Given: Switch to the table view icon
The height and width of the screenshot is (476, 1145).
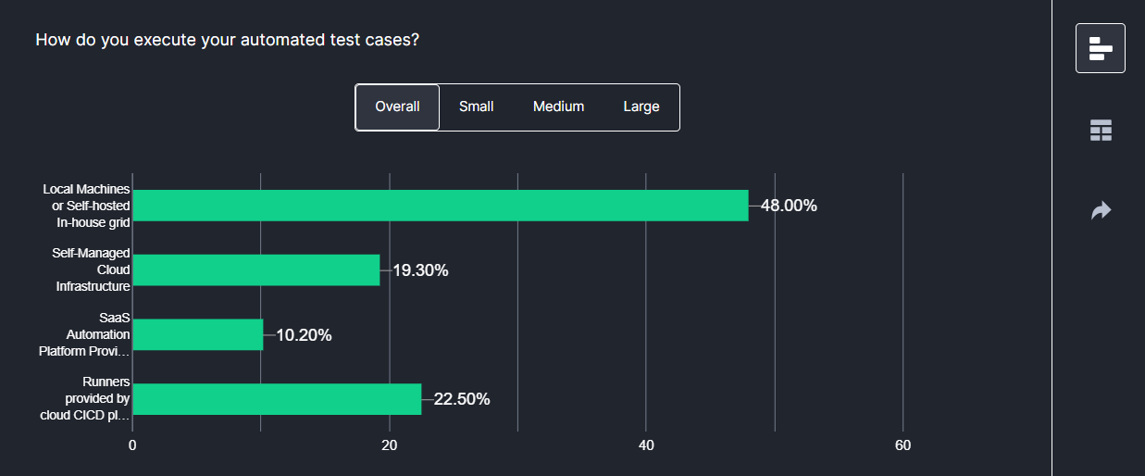Looking at the screenshot, I should click(1100, 131).
